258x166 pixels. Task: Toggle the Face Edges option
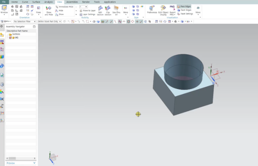pos(184,7)
